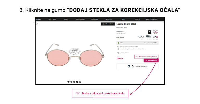The height and width of the screenshot is (104, 200).
Task: Add product to favorites via heart icon
Action: (118, 53)
